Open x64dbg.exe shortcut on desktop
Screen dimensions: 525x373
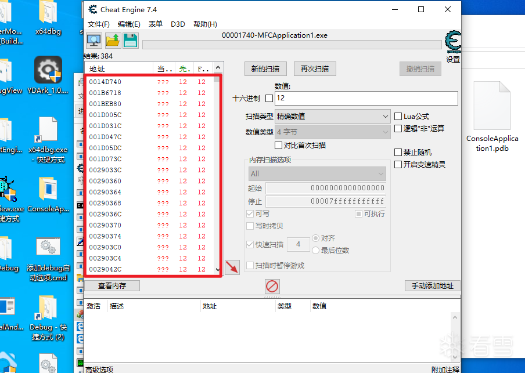click(48, 140)
